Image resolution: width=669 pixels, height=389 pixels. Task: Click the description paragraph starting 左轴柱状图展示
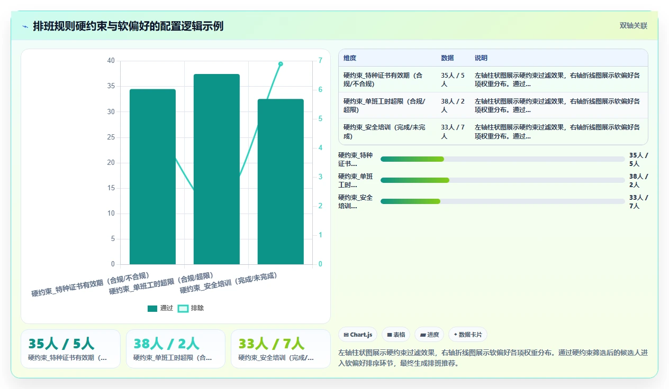click(x=493, y=358)
